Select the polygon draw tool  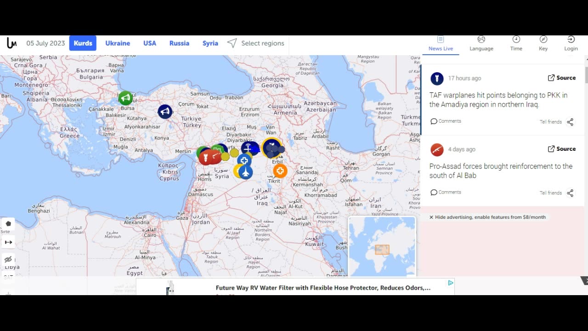8,224
